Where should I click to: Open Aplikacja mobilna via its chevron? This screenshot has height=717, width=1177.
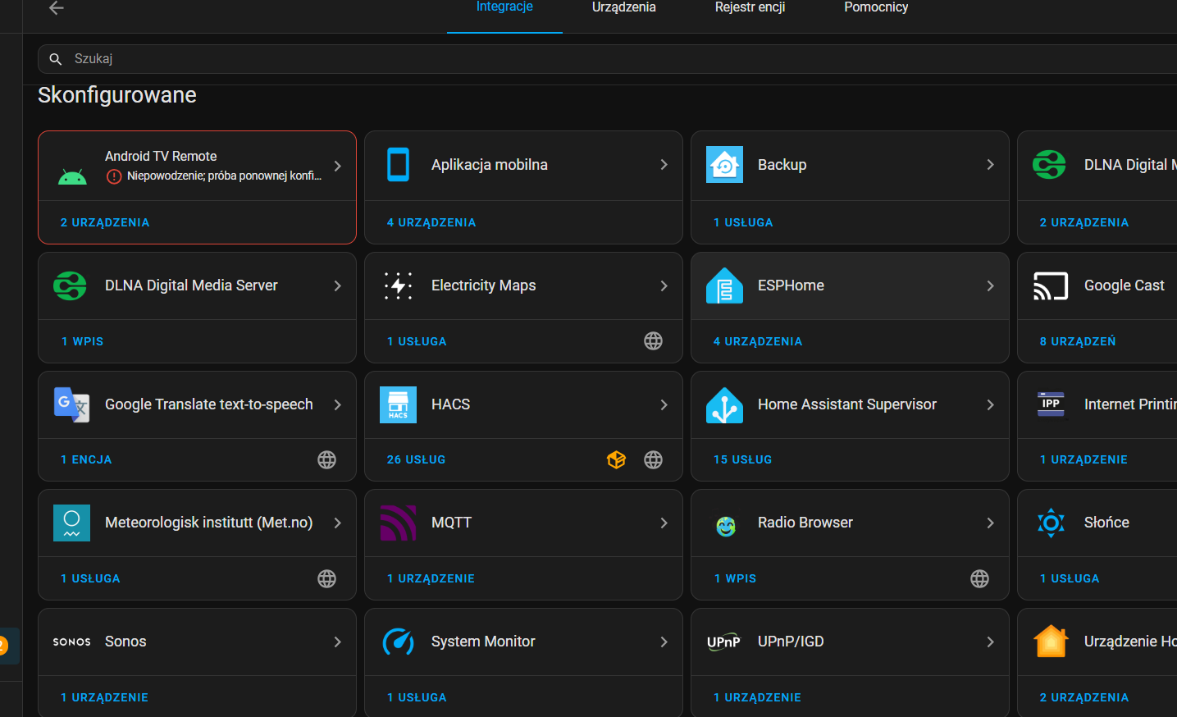(664, 165)
